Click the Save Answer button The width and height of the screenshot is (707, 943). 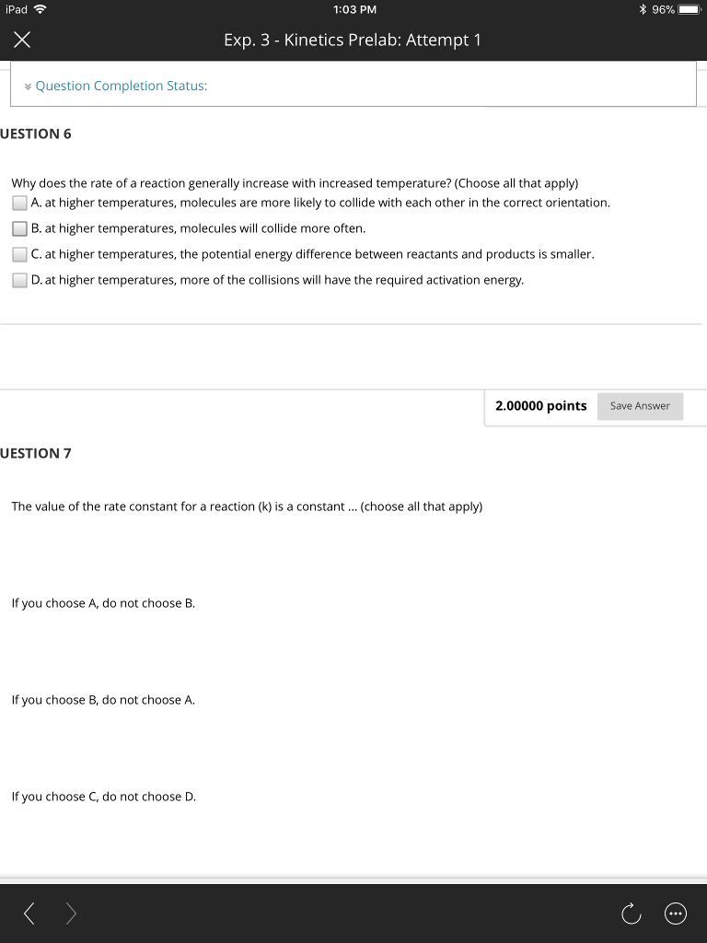[x=640, y=406]
